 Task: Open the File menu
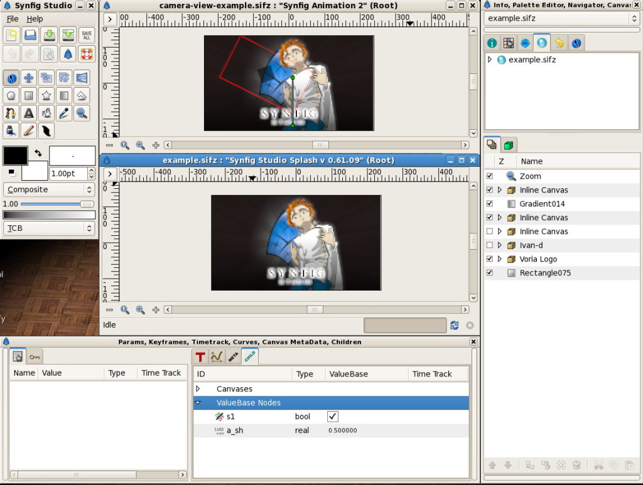13,19
